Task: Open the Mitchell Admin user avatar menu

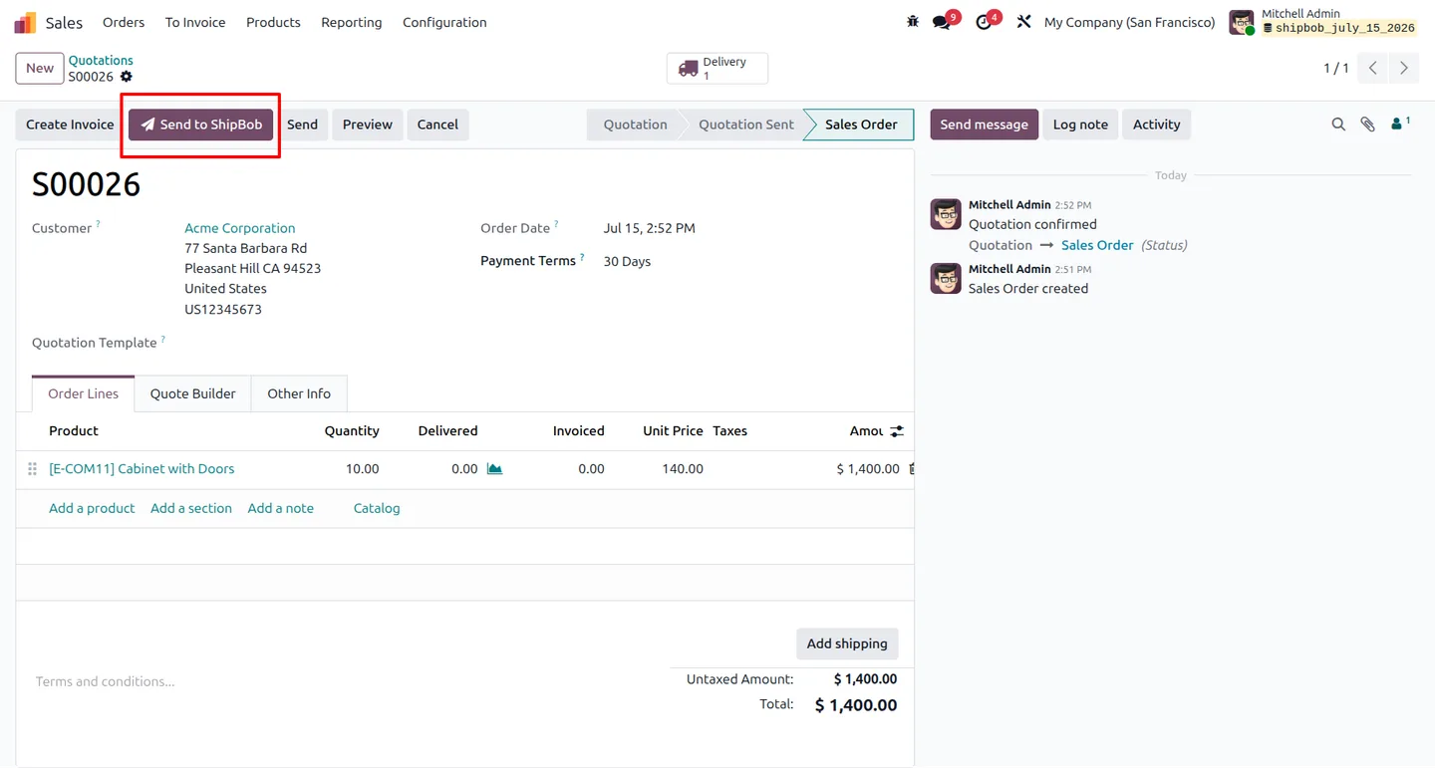Action: [1242, 22]
